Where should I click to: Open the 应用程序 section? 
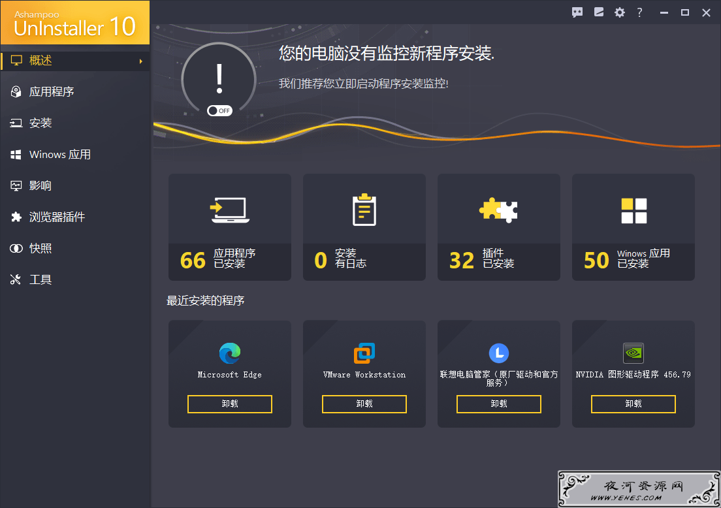(x=75, y=91)
